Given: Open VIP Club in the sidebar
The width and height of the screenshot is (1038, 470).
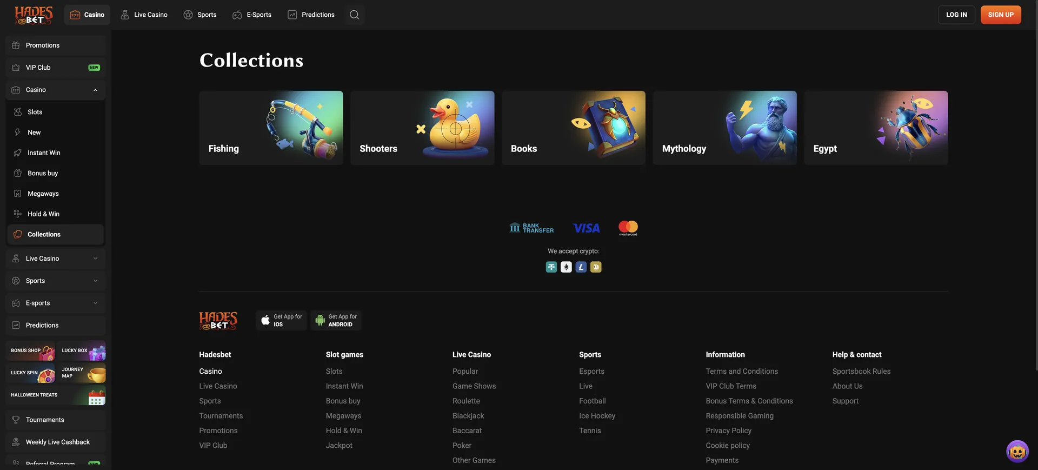Looking at the screenshot, I should tap(55, 68).
